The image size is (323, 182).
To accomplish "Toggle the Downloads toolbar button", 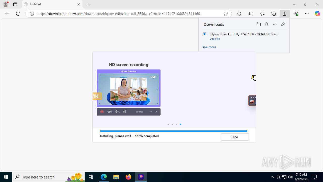I will tap(285, 14).
